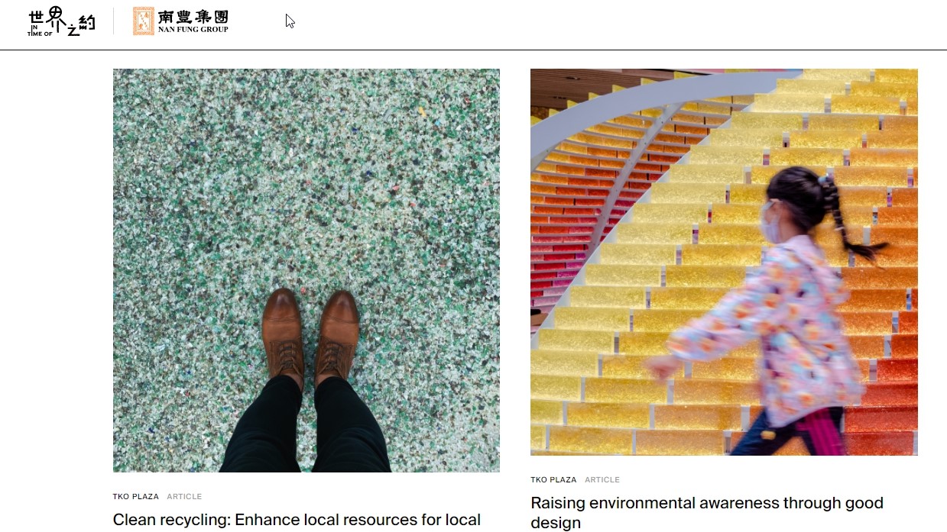The width and height of the screenshot is (947, 532).
Task: Select TKO PLAZA tag under shoes photo
Action: [x=136, y=497]
